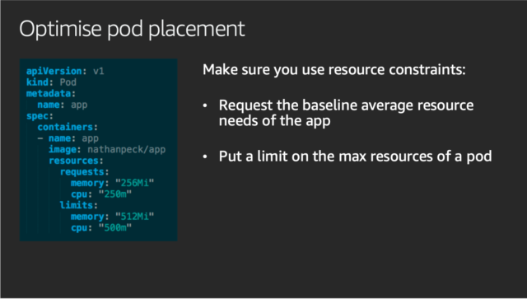Click the 'Optimise pod placement' slide title
527x299 pixels.
coord(132,30)
